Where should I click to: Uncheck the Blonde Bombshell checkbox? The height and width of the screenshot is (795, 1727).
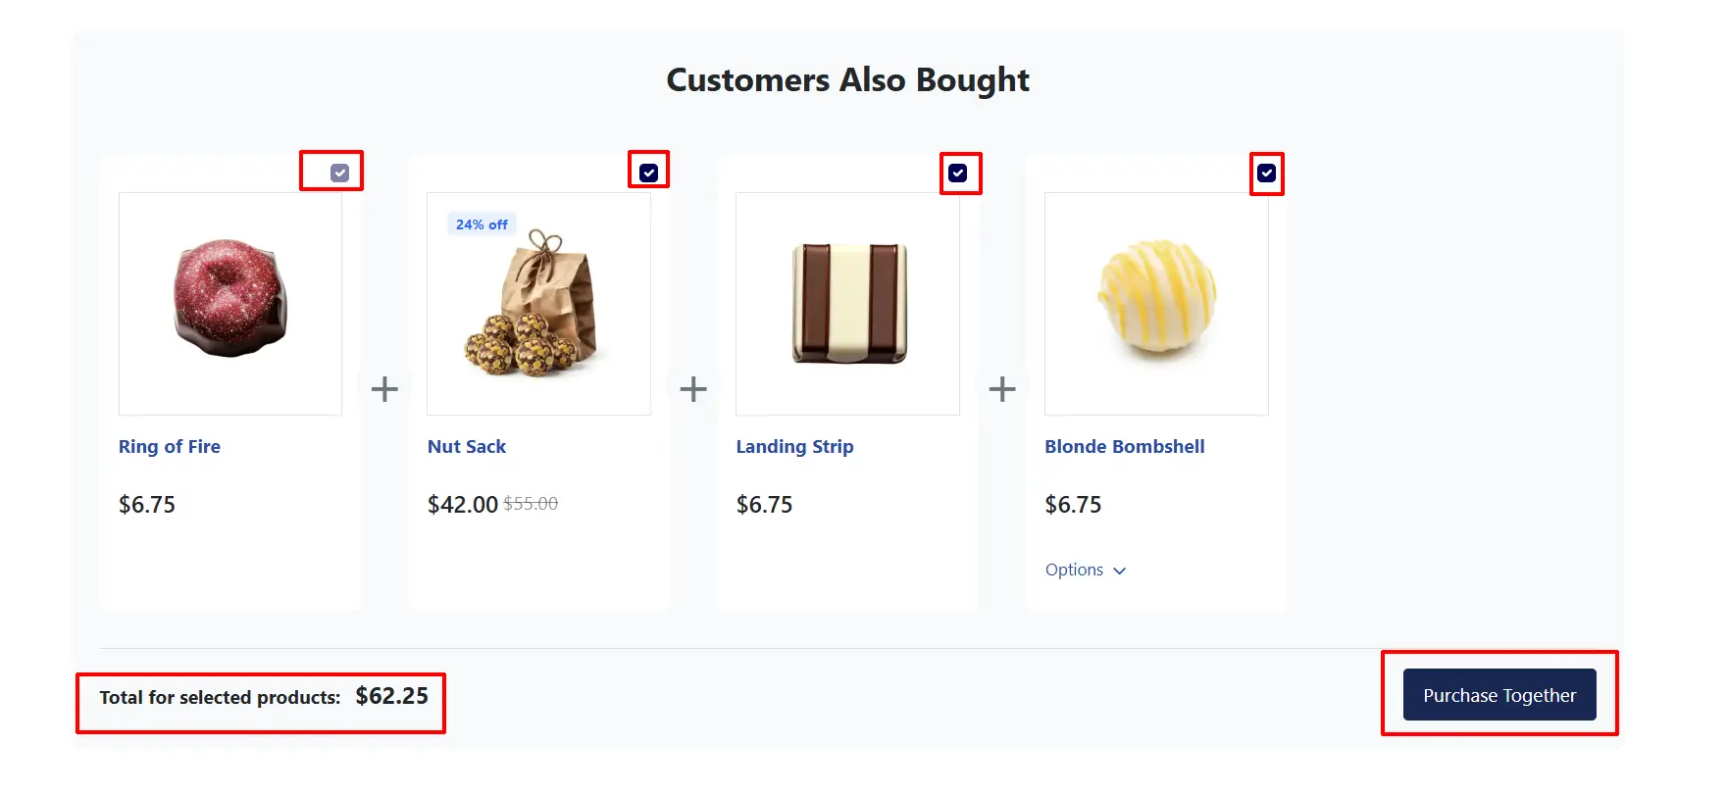[1266, 173]
